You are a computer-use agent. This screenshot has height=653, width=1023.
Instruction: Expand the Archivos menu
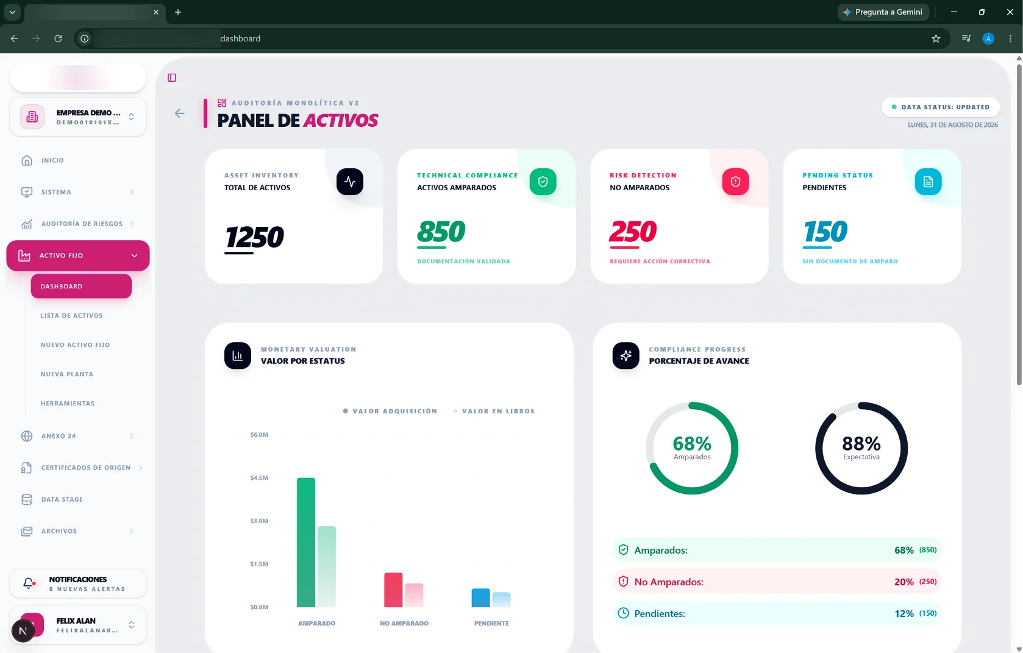point(77,531)
